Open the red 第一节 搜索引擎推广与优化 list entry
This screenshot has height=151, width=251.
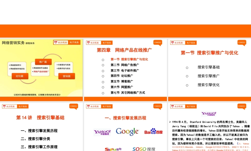click(x=129, y=59)
